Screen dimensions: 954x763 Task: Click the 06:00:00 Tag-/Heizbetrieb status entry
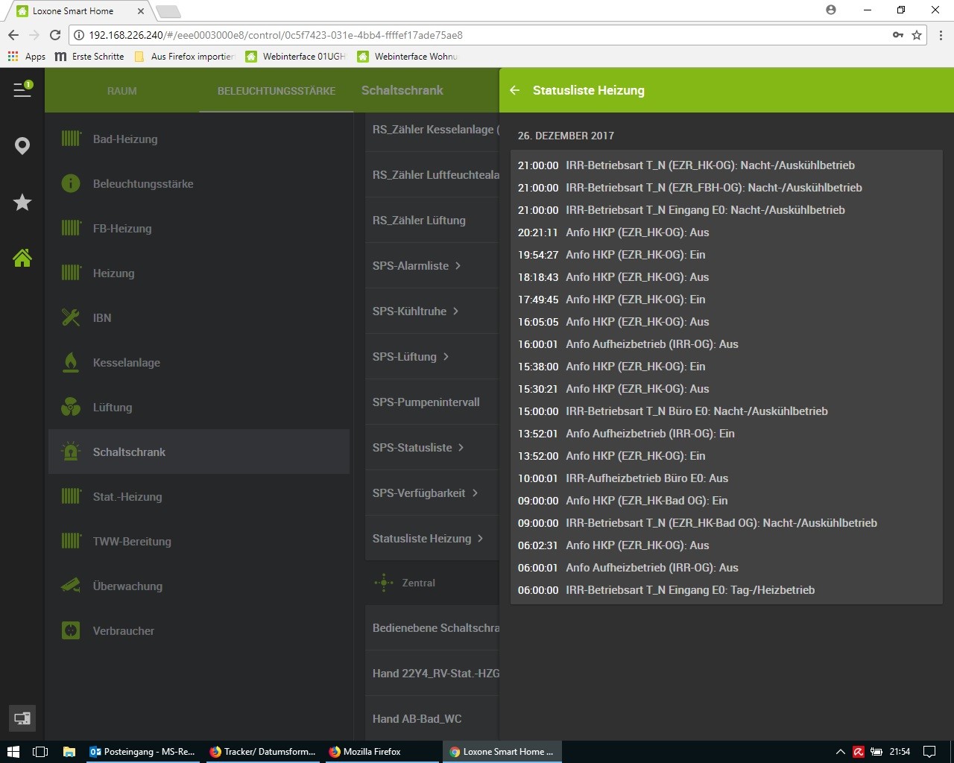pyautogui.click(x=727, y=590)
